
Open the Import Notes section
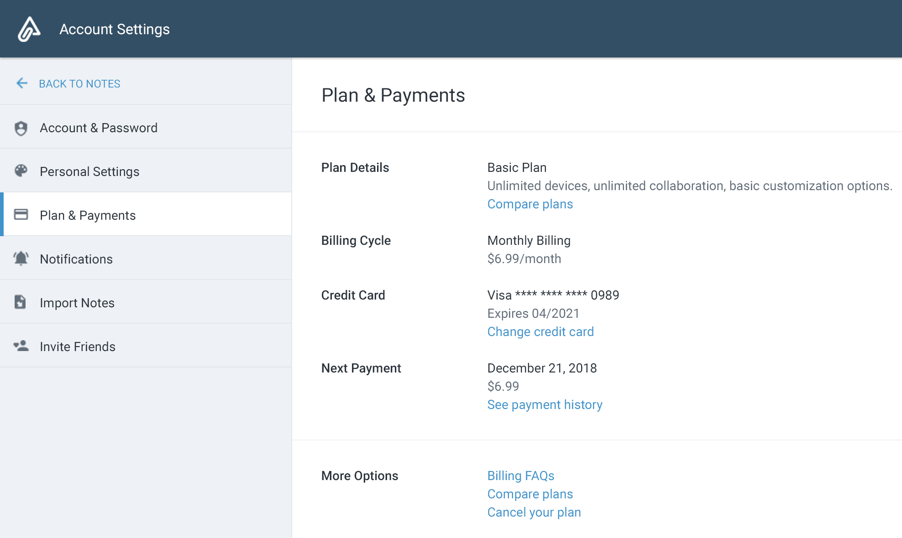point(77,303)
